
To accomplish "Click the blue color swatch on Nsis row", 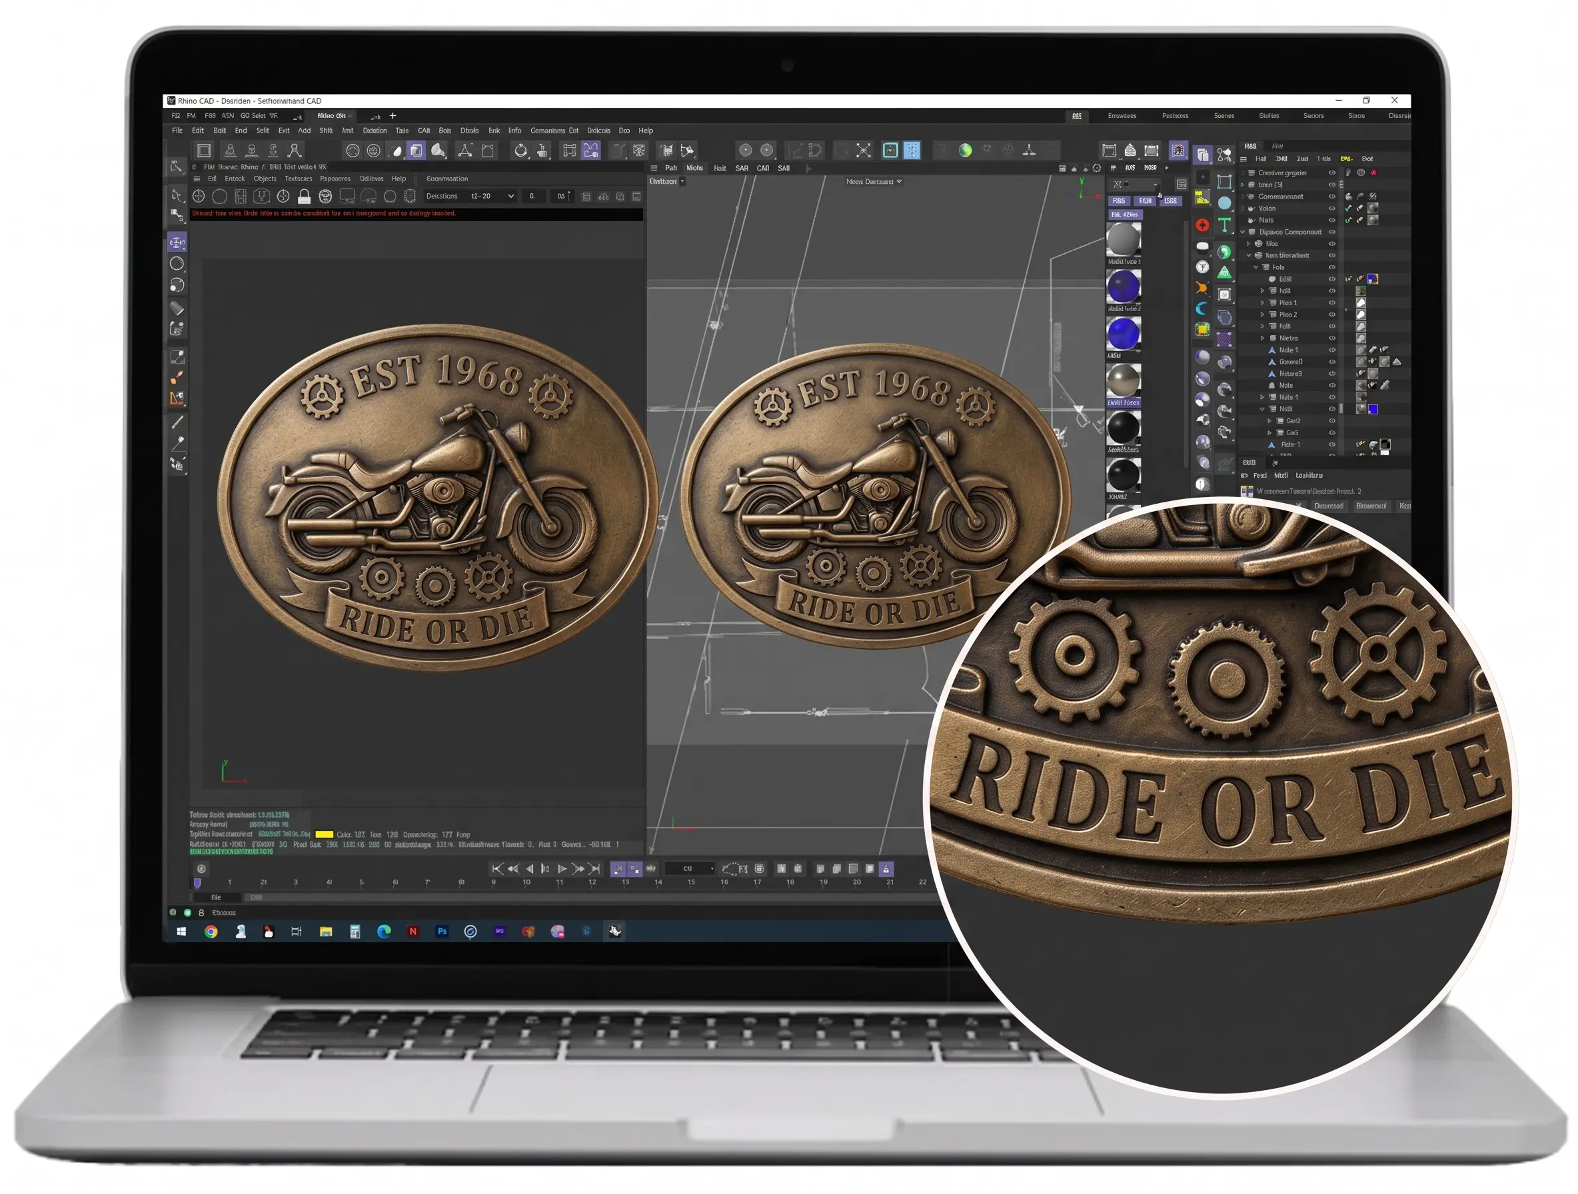I will pos(1373,409).
